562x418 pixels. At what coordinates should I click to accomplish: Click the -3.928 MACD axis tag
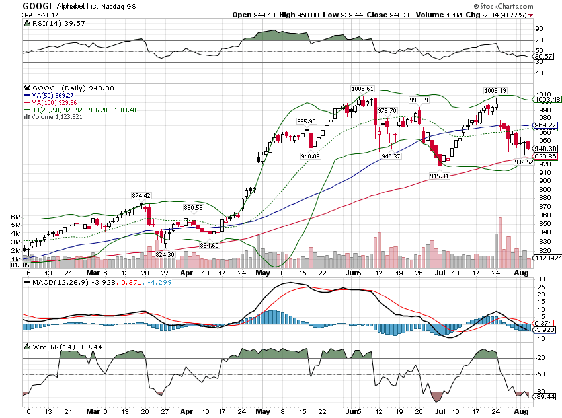(544, 330)
